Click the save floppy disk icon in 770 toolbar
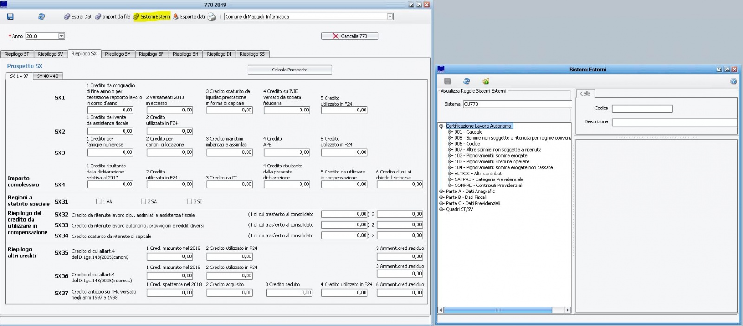This screenshot has width=743, height=326. click(x=10, y=17)
